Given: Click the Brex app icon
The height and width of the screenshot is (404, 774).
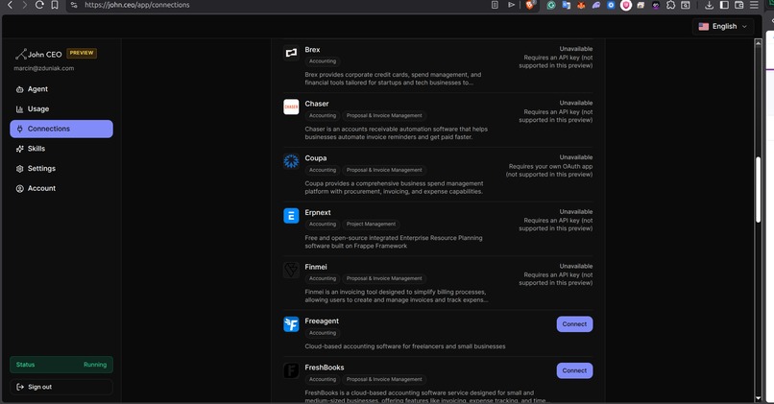Looking at the screenshot, I should pyautogui.click(x=291, y=52).
